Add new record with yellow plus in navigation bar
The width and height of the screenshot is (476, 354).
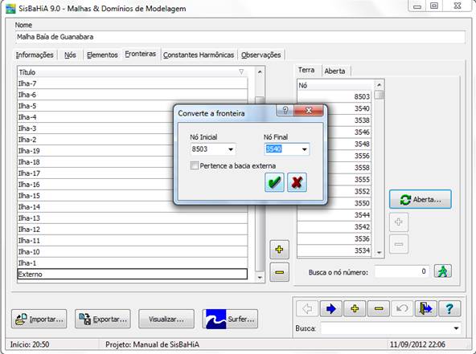(x=355, y=308)
